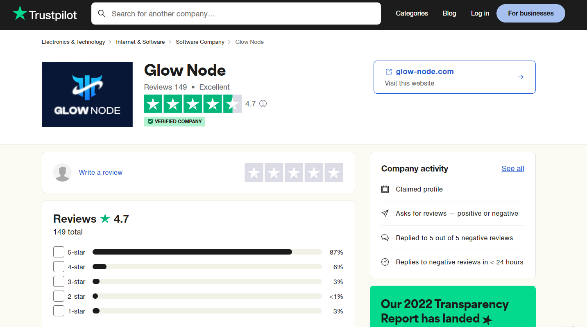Check the 1-star filter checkbox
Image resolution: width=587 pixels, height=327 pixels.
click(59, 311)
